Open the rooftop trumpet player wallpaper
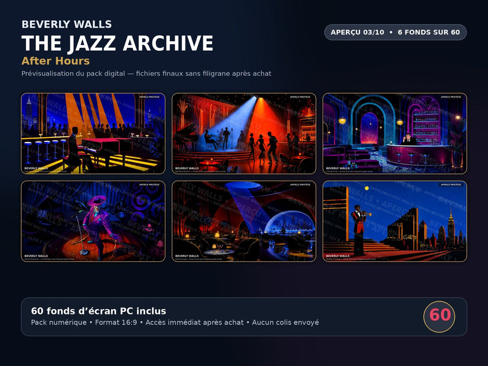The height and width of the screenshot is (366, 488). pyautogui.click(x=395, y=221)
